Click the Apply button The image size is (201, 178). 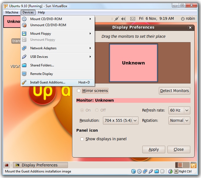click(x=154, y=150)
